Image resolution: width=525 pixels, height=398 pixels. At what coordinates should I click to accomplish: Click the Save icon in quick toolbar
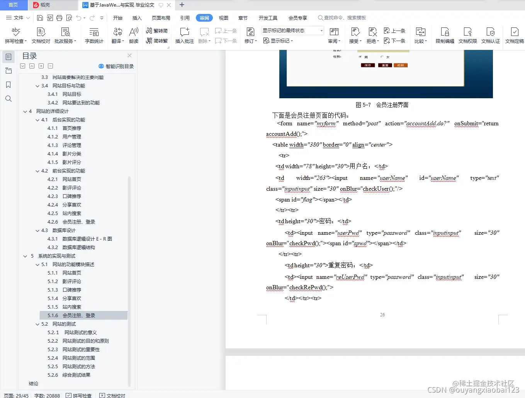pos(40,18)
